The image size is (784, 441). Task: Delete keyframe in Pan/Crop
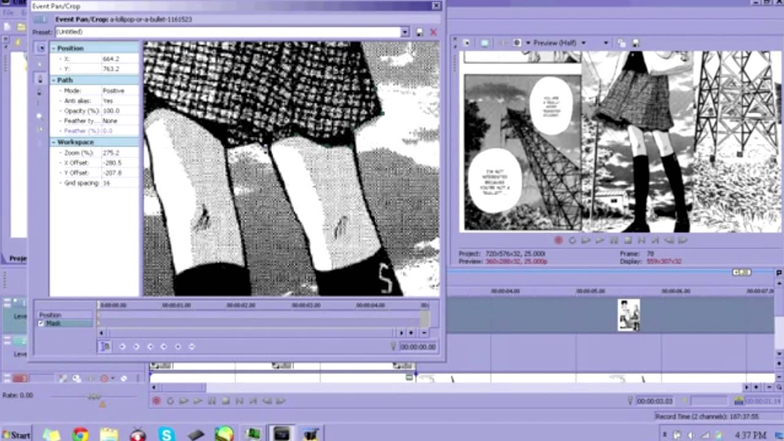pyautogui.click(x=192, y=347)
